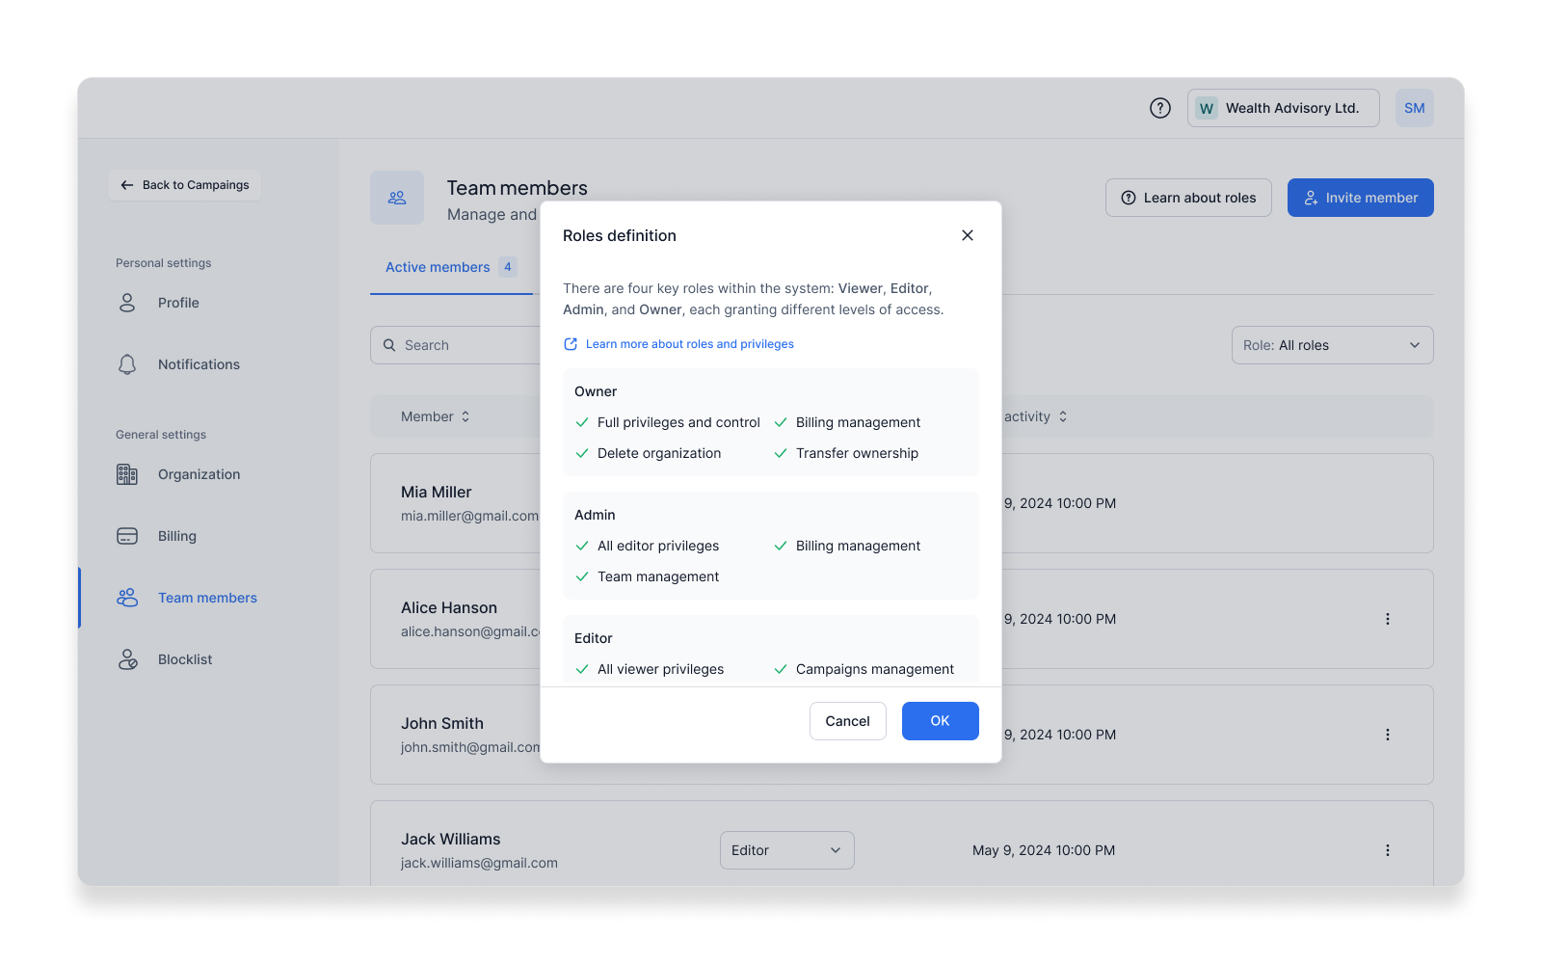The image size is (1542, 964).
Task: Click the help question mark icon
Action: tap(1160, 108)
